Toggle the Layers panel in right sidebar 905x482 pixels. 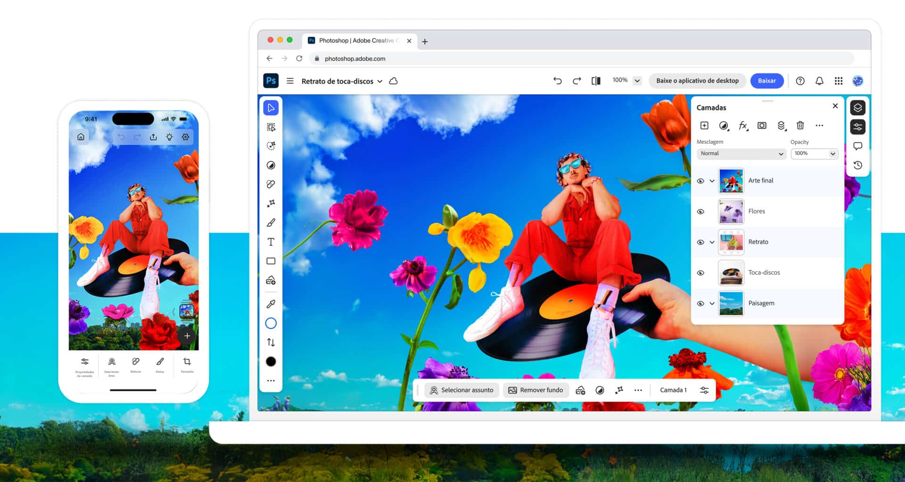pyautogui.click(x=857, y=108)
